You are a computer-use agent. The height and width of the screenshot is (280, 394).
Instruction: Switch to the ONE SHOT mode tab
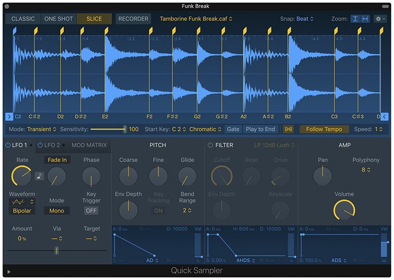[x=59, y=19]
